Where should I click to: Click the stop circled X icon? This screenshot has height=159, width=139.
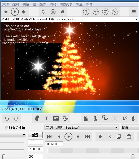point(53,12)
